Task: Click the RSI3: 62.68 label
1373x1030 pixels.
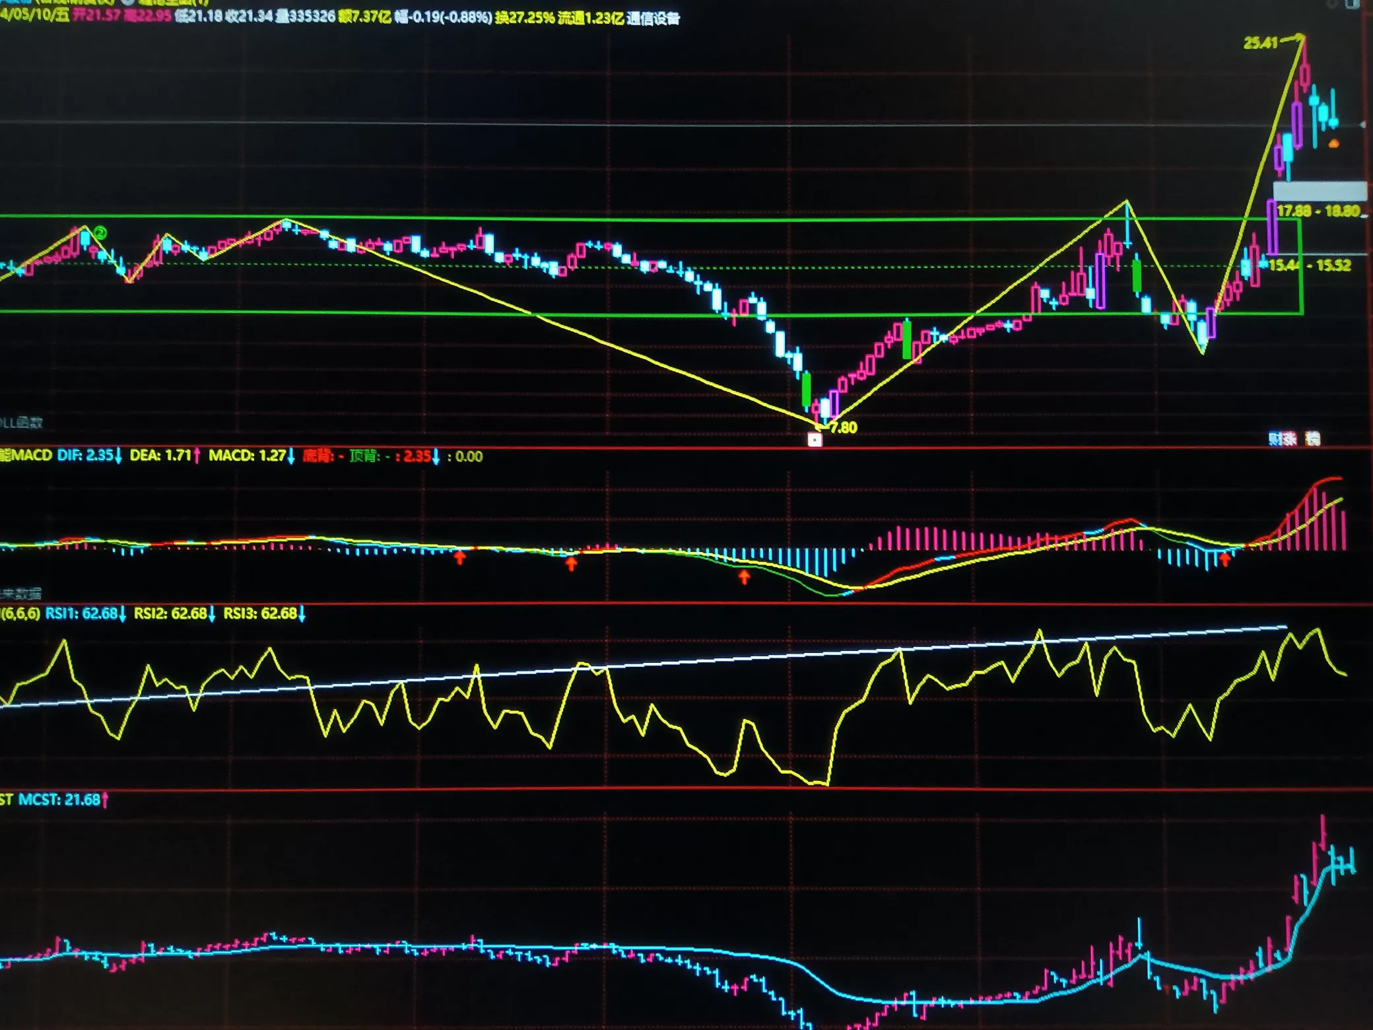Action: [x=260, y=613]
